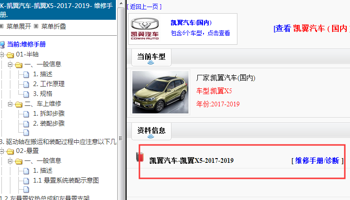350x200 pixels.
Task: Click the page icon of 1. 描述 under 02-悬置
Action: tap(26, 171)
